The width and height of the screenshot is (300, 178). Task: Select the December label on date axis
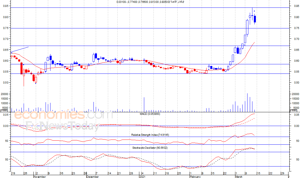point(93,177)
